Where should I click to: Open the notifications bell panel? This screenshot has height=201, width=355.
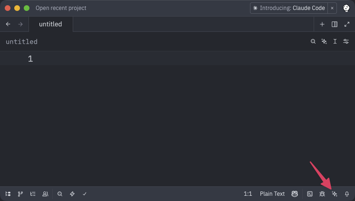347,194
